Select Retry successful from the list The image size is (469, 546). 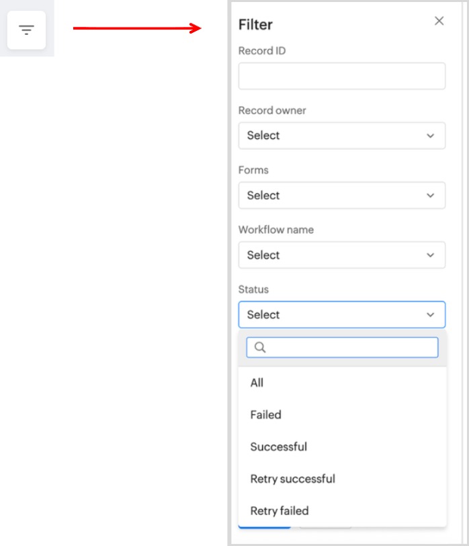292,479
